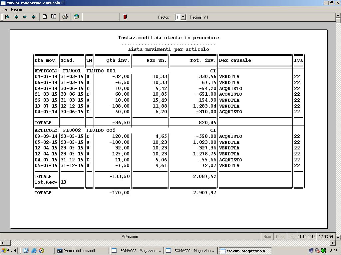Screen dimensions: 341x255
Task: Click horizontal scrollbar right arrow
Action: tap(333, 243)
